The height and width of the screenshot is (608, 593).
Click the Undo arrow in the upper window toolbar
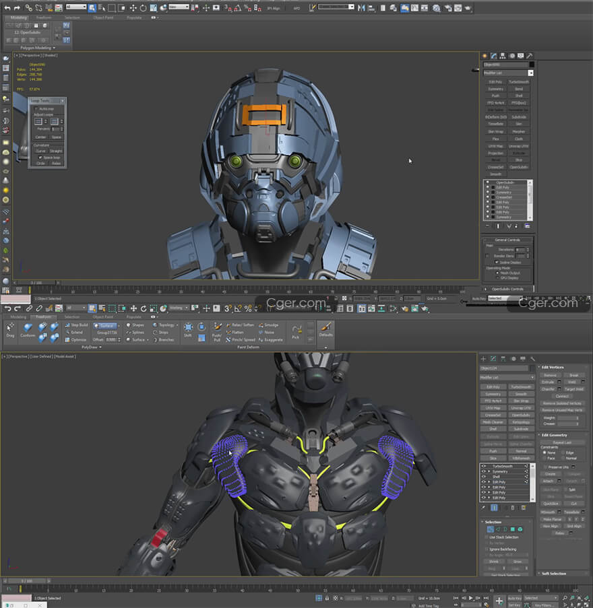pyautogui.click(x=7, y=7)
